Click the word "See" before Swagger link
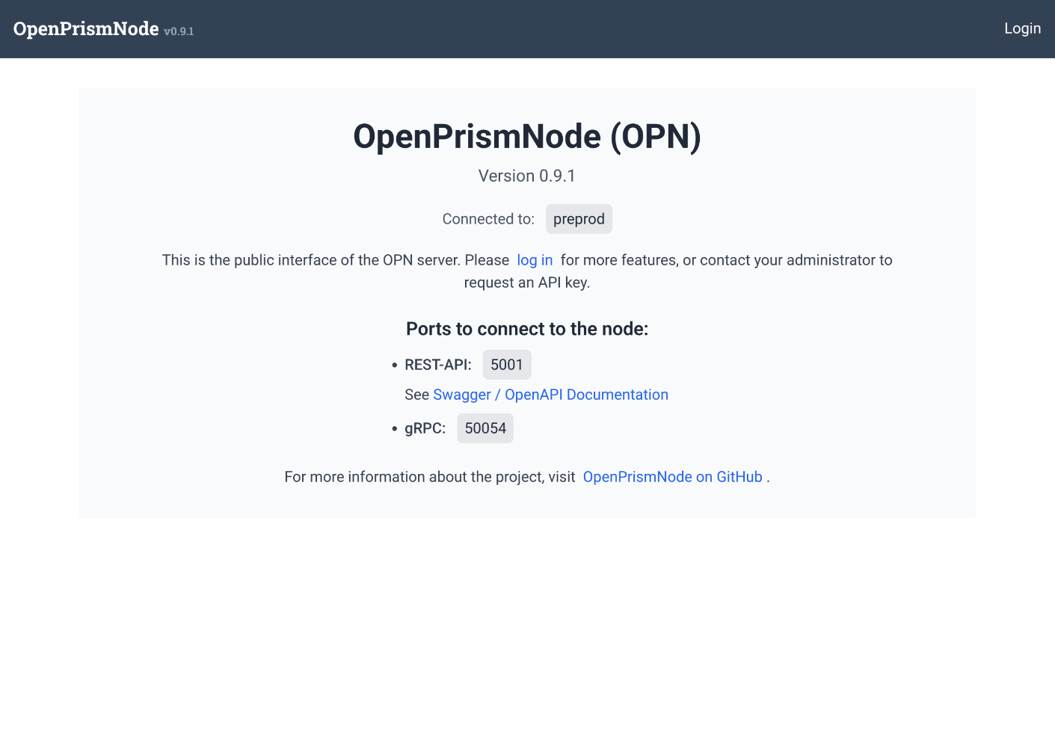Viewport: 1055px width, 731px height. click(x=416, y=395)
